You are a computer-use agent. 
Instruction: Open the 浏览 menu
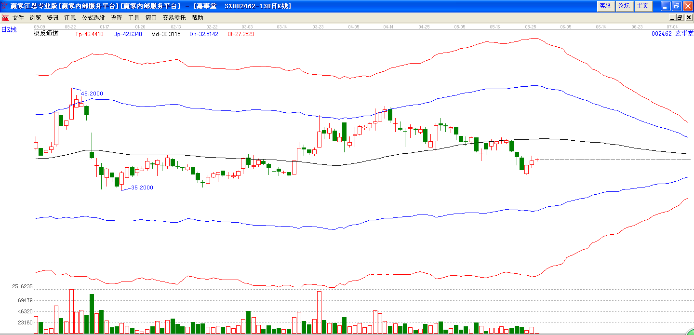(x=36, y=17)
